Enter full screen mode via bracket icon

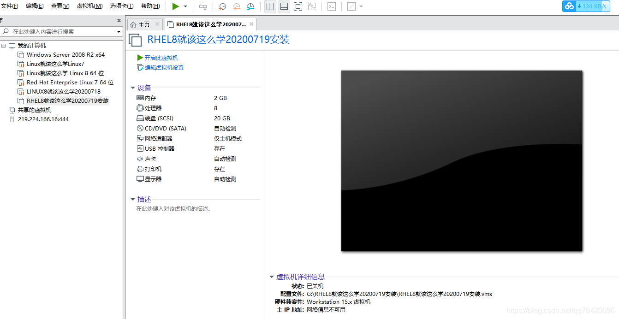tap(298, 7)
